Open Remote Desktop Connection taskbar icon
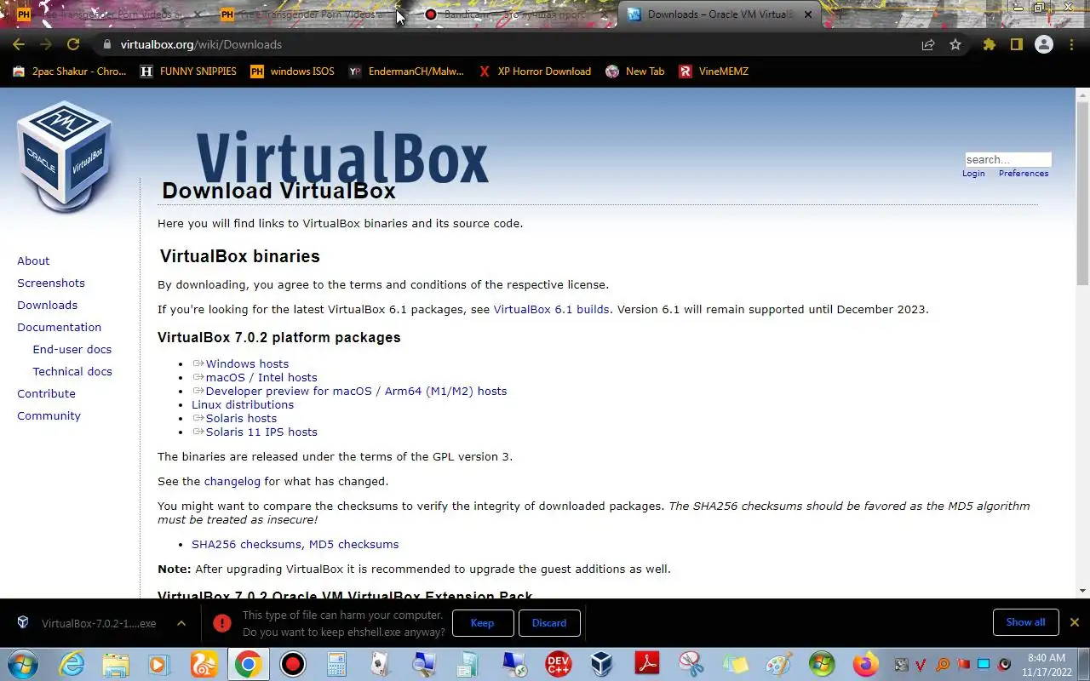1090x681 pixels. (513, 664)
